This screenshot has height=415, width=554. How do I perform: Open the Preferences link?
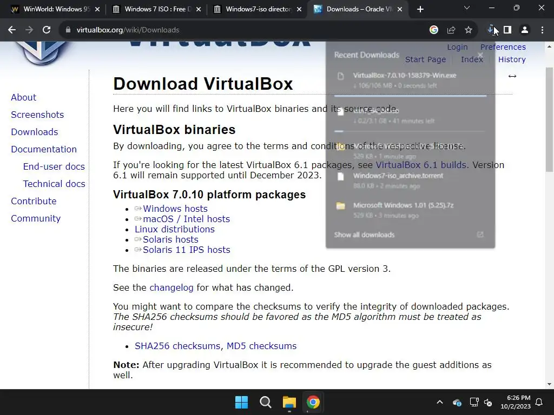coord(503,47)
